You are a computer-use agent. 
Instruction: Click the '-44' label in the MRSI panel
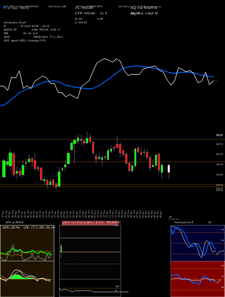[x=117, y=287]
